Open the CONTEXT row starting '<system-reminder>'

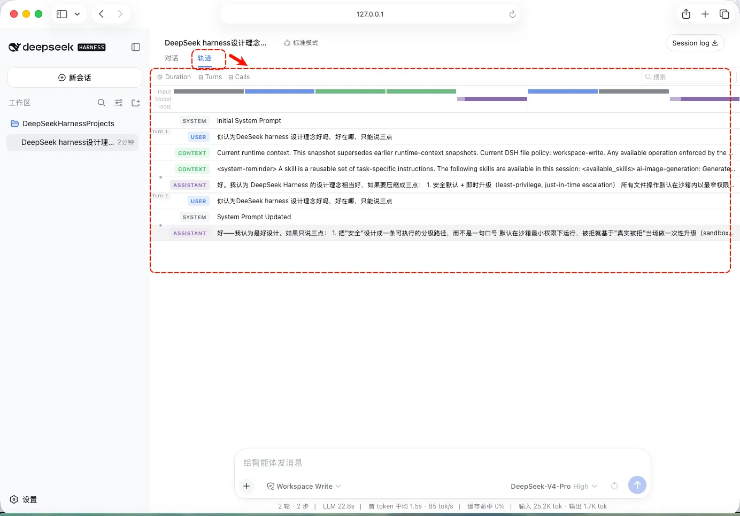click(x=445, y=169)
